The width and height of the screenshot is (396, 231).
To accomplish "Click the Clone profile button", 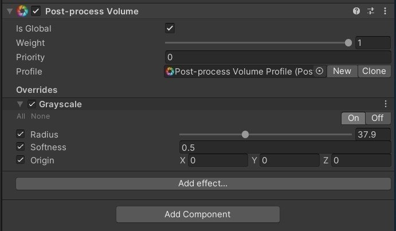I will tap(374, 71).
